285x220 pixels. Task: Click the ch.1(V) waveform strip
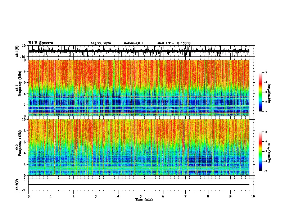pos(139,51)
